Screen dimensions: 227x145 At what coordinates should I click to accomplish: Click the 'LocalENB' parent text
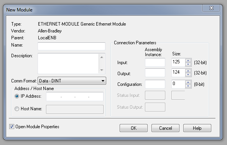pos(47,38)
